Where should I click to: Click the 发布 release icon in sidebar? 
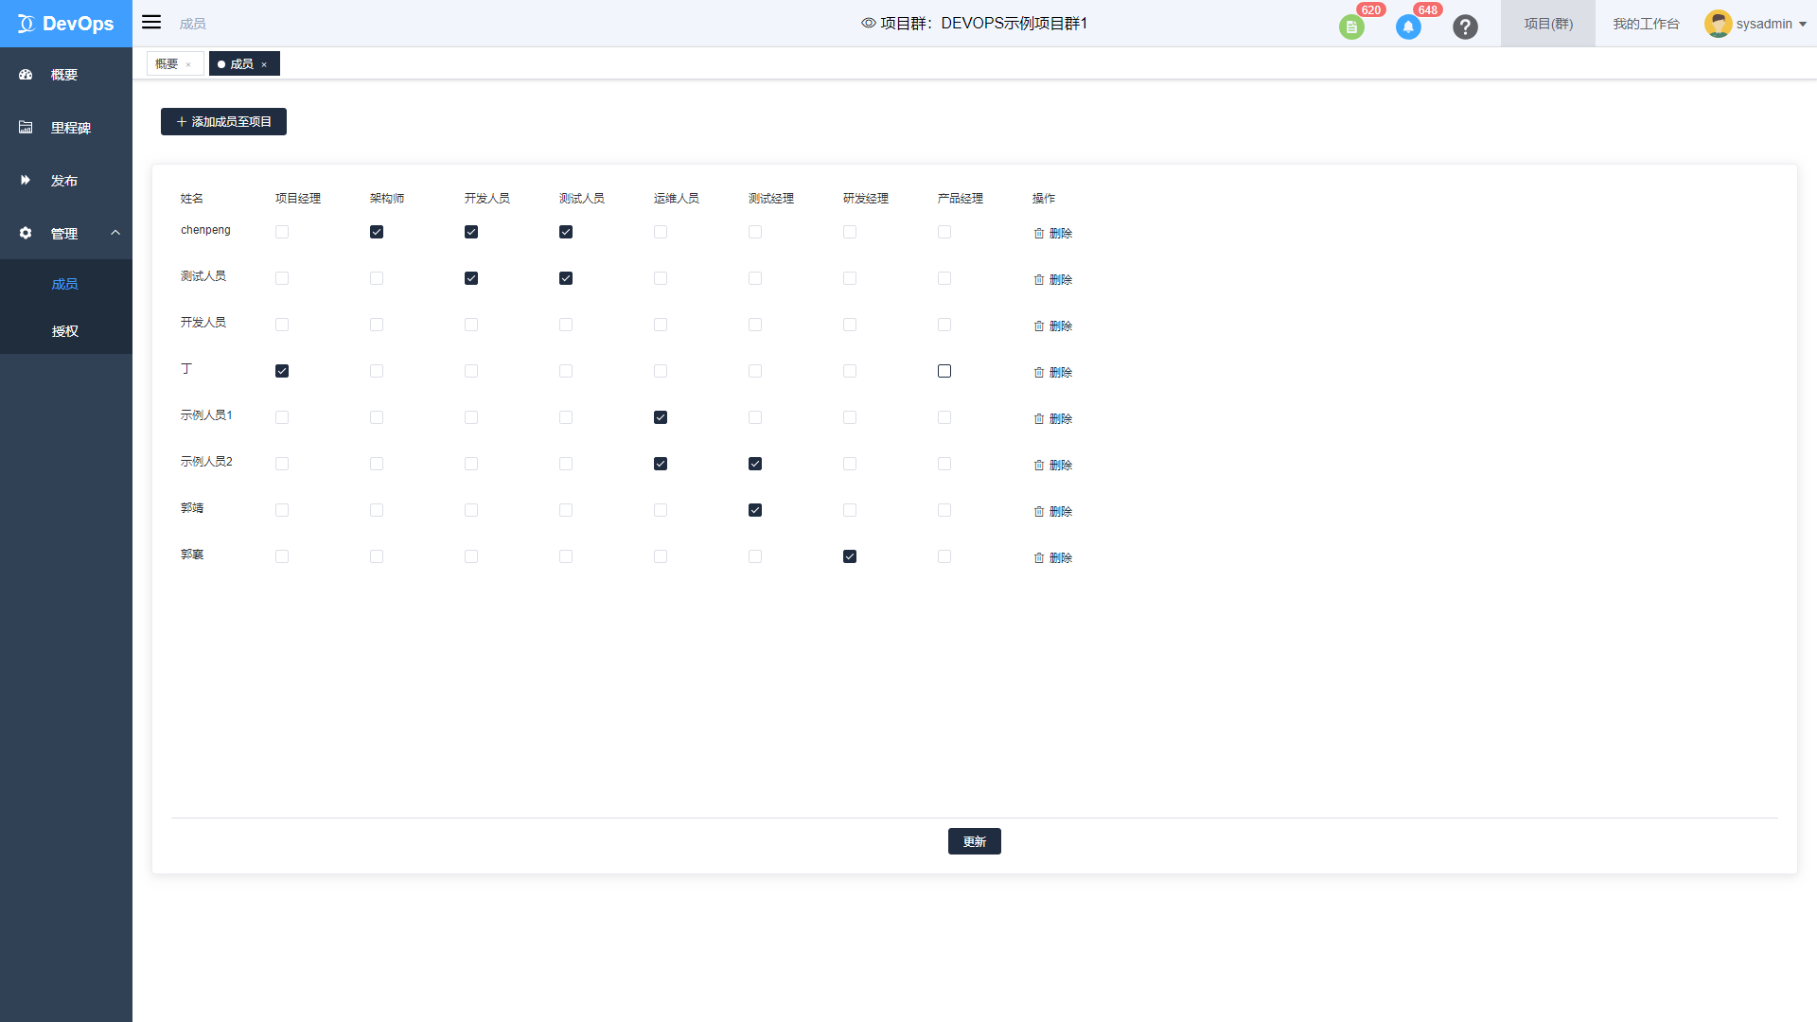26,181
